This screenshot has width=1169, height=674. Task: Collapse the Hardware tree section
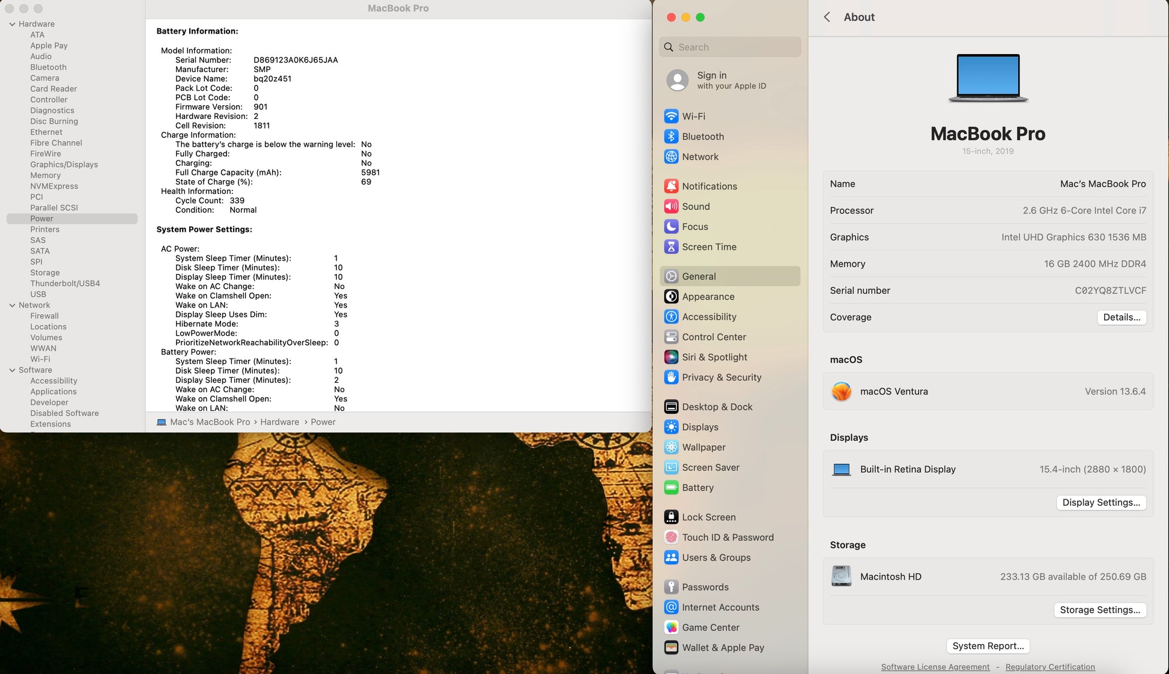[12, 24]
